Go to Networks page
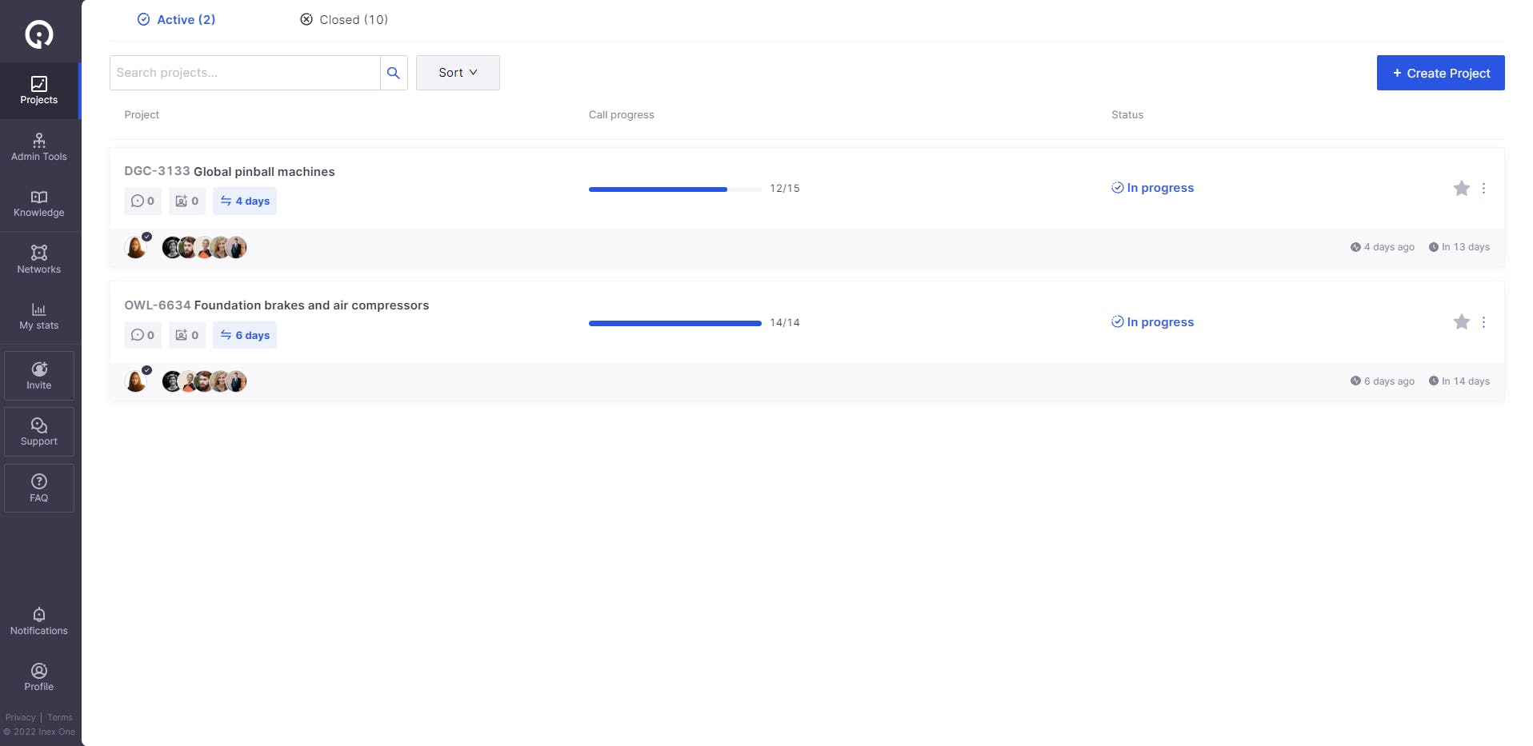 point(39,260)
